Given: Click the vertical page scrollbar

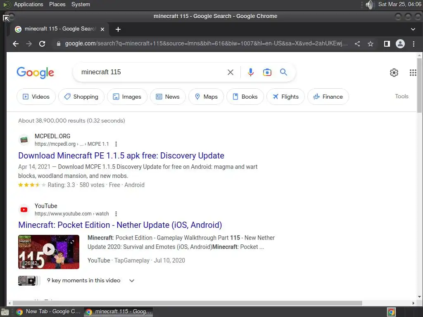Looking at the screenshot, I should 419,85.
